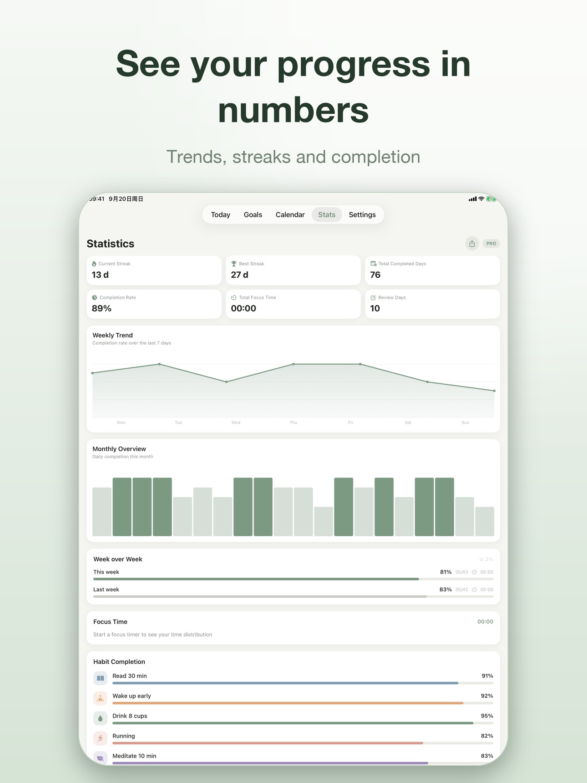Image resolution: width=587 pixels, height=783 pixels.
Task: Open the Total Completed Days 76 card
Action: click(x=432, y=270)
